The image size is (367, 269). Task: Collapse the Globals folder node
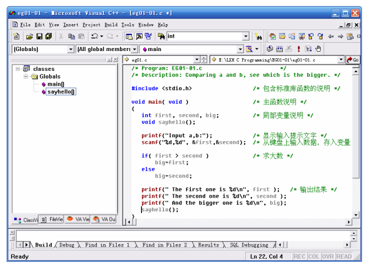point(26,77)
